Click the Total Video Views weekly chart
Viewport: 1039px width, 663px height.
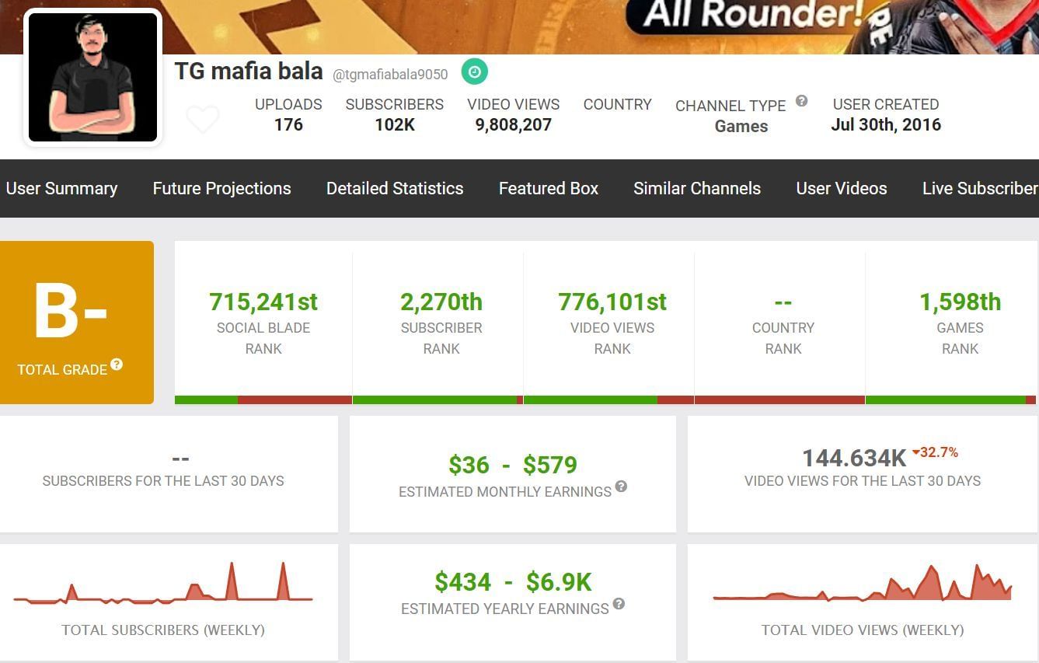[863, 584]
